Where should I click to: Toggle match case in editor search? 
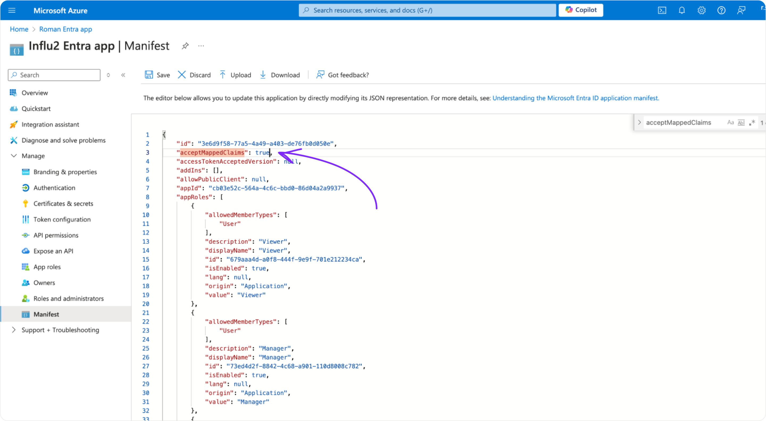point(731,122)
